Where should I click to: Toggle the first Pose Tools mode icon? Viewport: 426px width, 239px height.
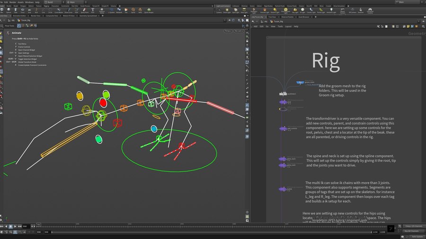coord(19,26)
